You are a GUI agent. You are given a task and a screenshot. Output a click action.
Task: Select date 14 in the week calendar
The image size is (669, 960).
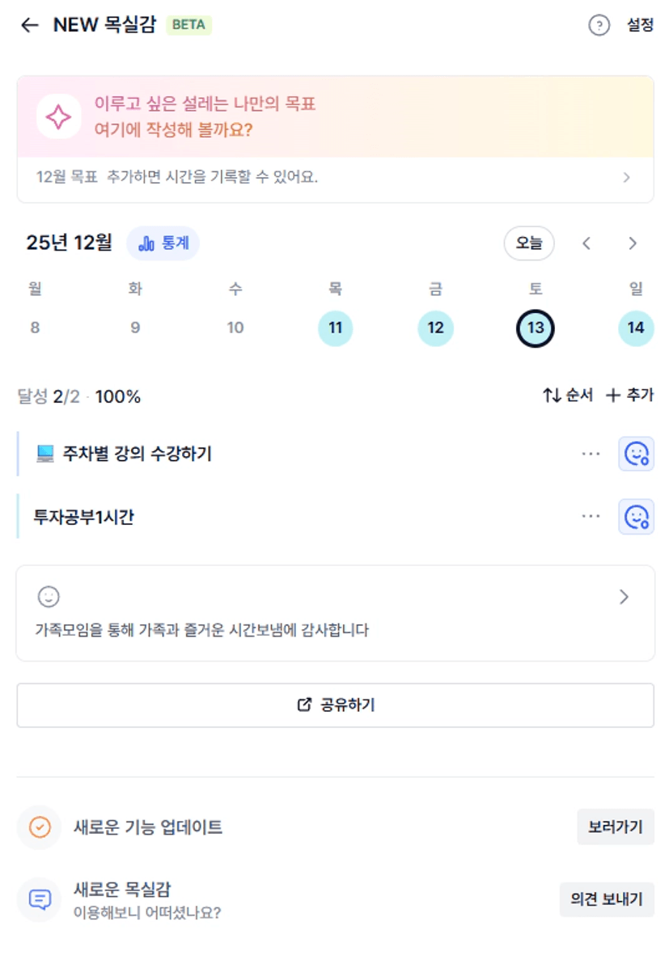(x=636, y=328)
